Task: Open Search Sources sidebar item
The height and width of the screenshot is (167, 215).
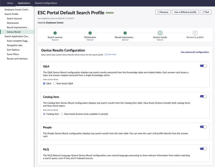Action: pyautogui.click(x=15, y=19)
